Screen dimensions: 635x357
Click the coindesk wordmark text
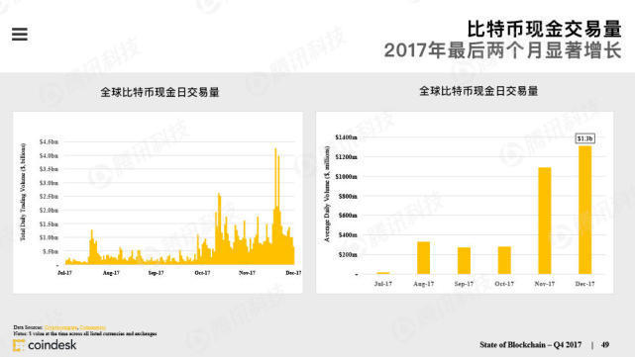tap(53, 345)
